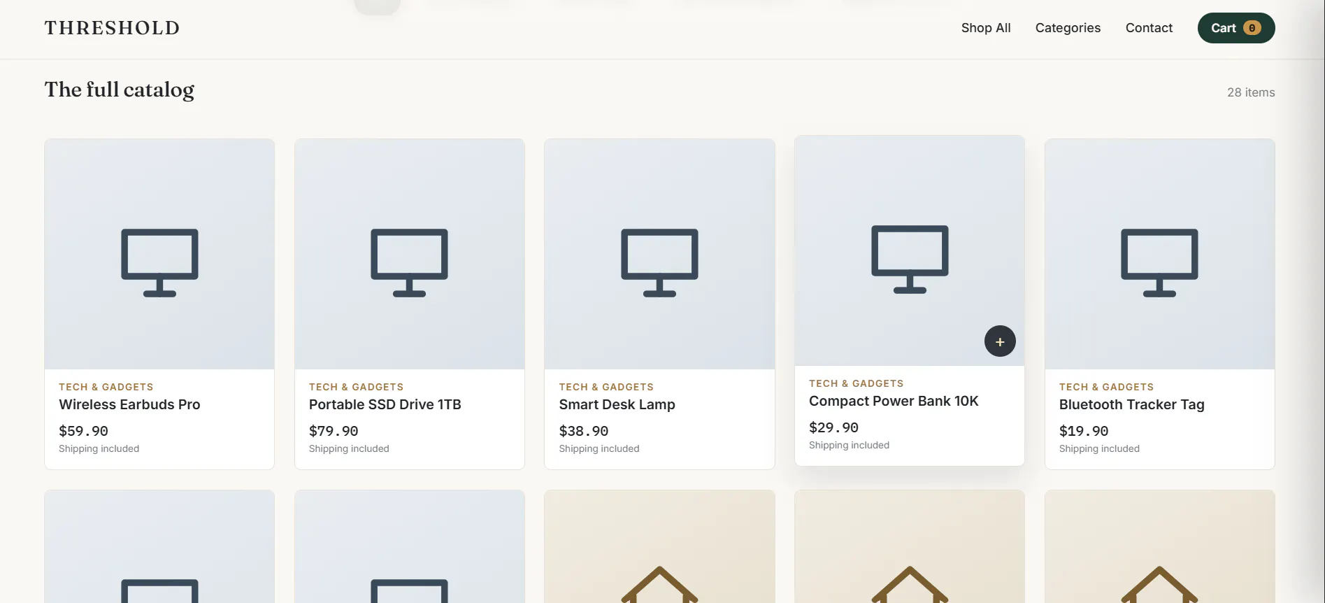Click Shipping included under Wireless Earbuds Pro
Image resolution: width=1325 pixels, height=603 pixels.
99,448
